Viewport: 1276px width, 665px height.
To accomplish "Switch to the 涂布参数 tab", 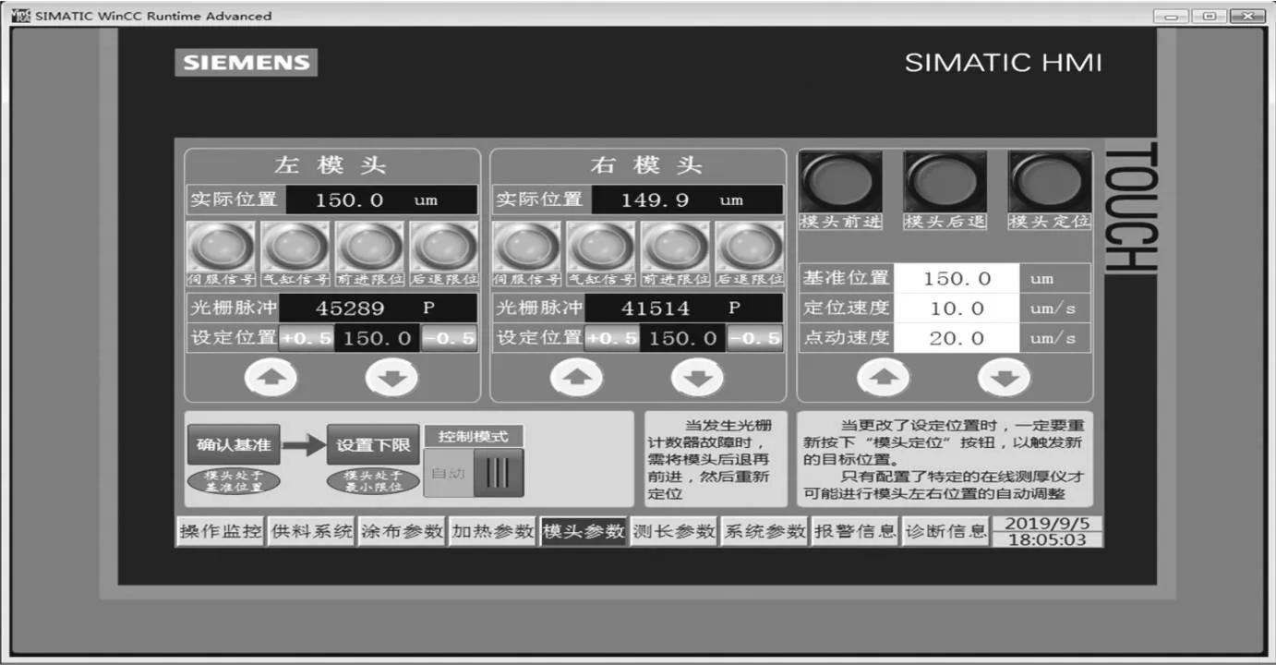I will coord(402,531).
